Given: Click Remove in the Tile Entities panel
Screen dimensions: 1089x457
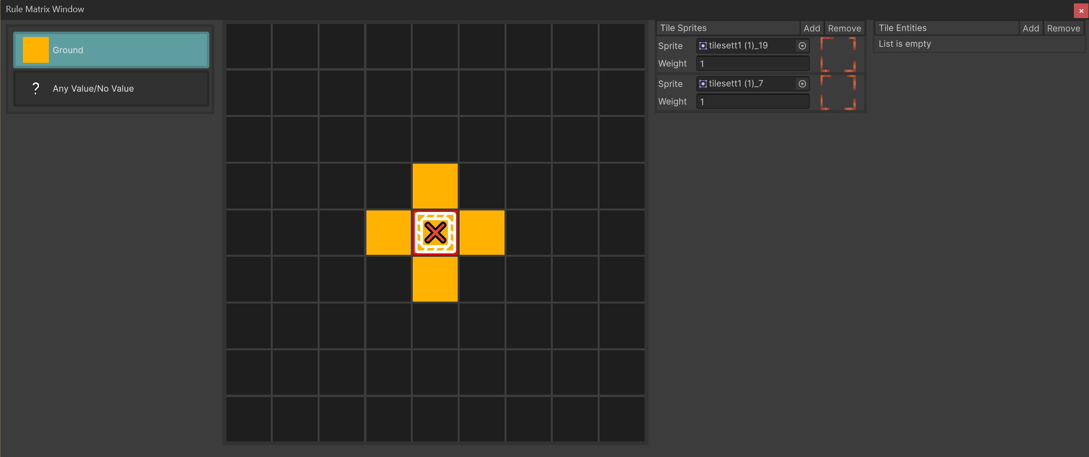Looking at the screenshot, I should point(1064,28).
